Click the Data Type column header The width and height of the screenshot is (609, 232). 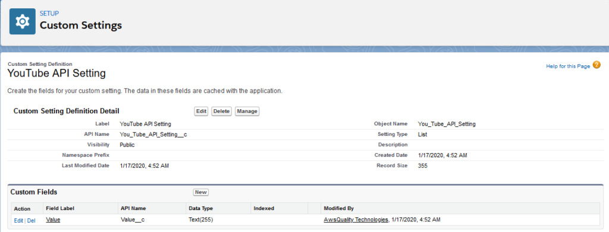(200, 208)
